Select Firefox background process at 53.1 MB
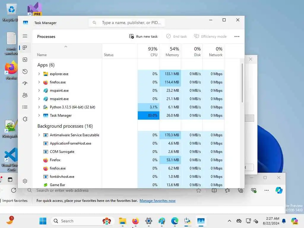The width and height of the screenshot is (304, 228). (128, 160)
